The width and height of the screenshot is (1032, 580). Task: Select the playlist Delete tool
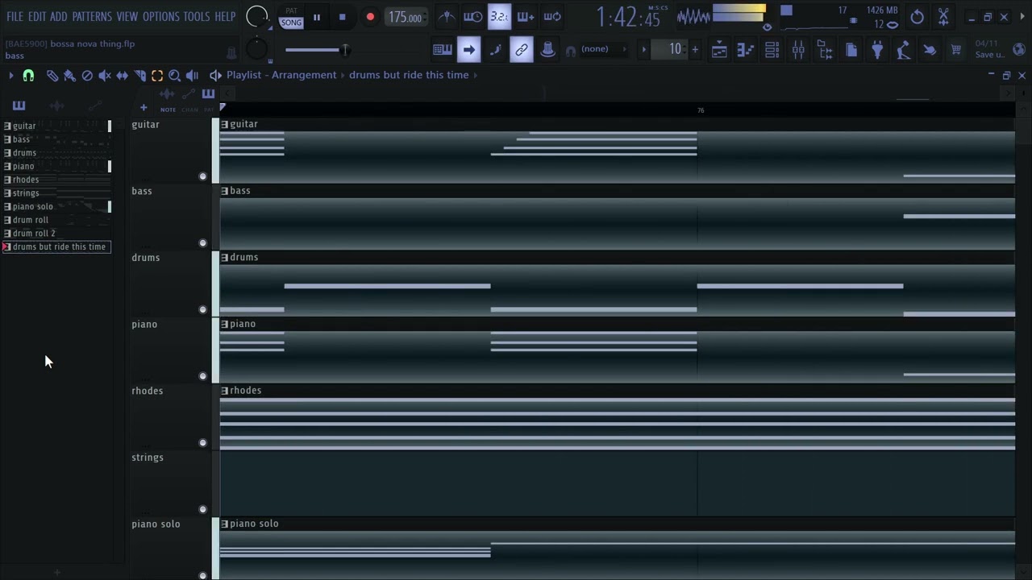point(87,75)
